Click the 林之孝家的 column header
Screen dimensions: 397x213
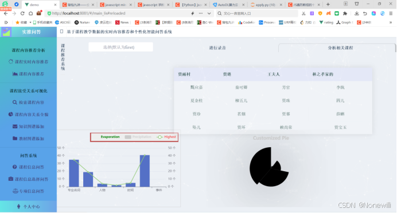[323, 74]
